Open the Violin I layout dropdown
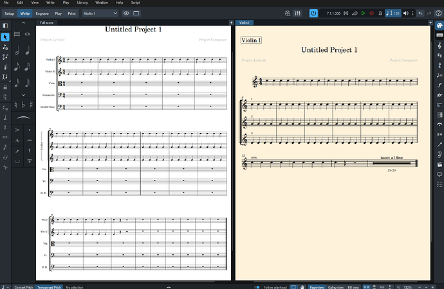 point(100,13)
